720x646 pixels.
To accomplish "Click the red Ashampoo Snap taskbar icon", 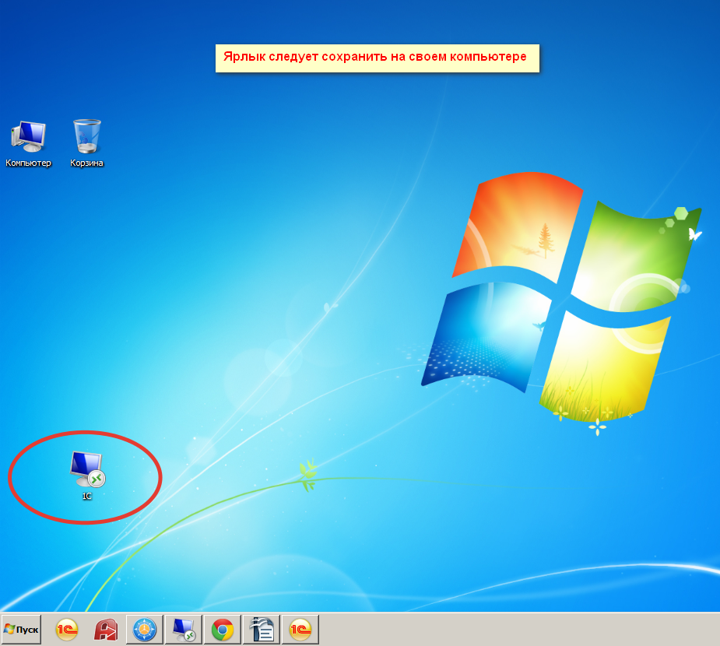I will tap(106, 630).
